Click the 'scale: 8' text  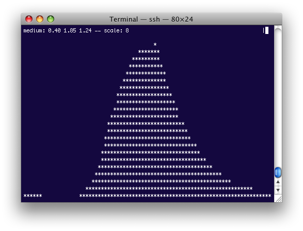coord(116,31)
